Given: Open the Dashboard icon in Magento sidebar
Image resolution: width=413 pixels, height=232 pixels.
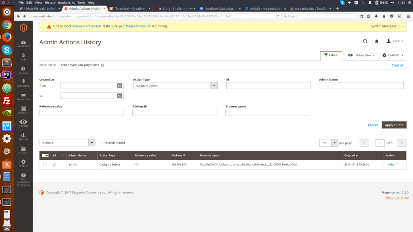Looking at the screenshot, I should point(23,43).
